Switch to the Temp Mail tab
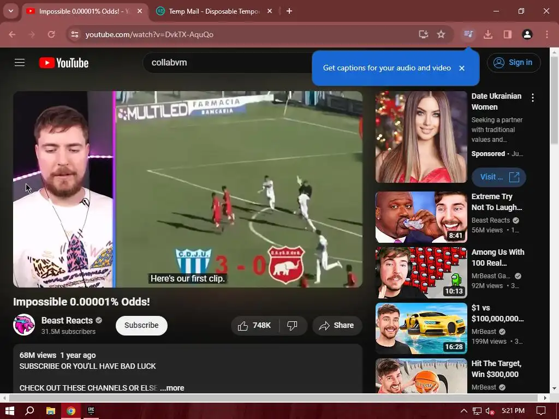 coord(214,11)
